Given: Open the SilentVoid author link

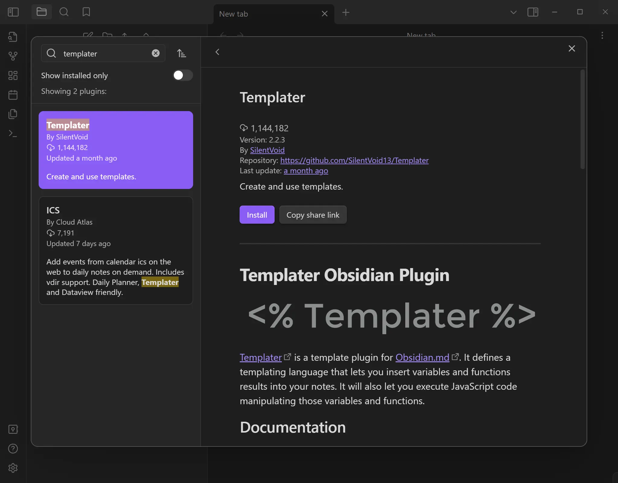Looking at the screenshot, I should (267, 150).
